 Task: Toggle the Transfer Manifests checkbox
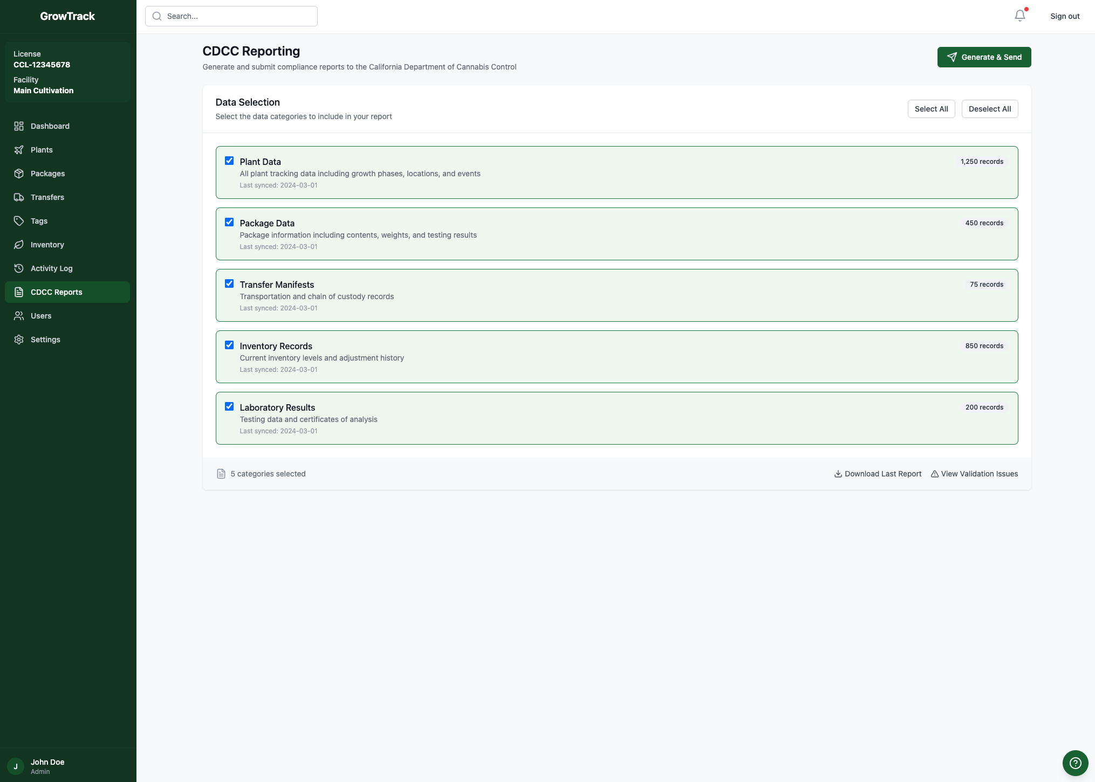[229, 283]
